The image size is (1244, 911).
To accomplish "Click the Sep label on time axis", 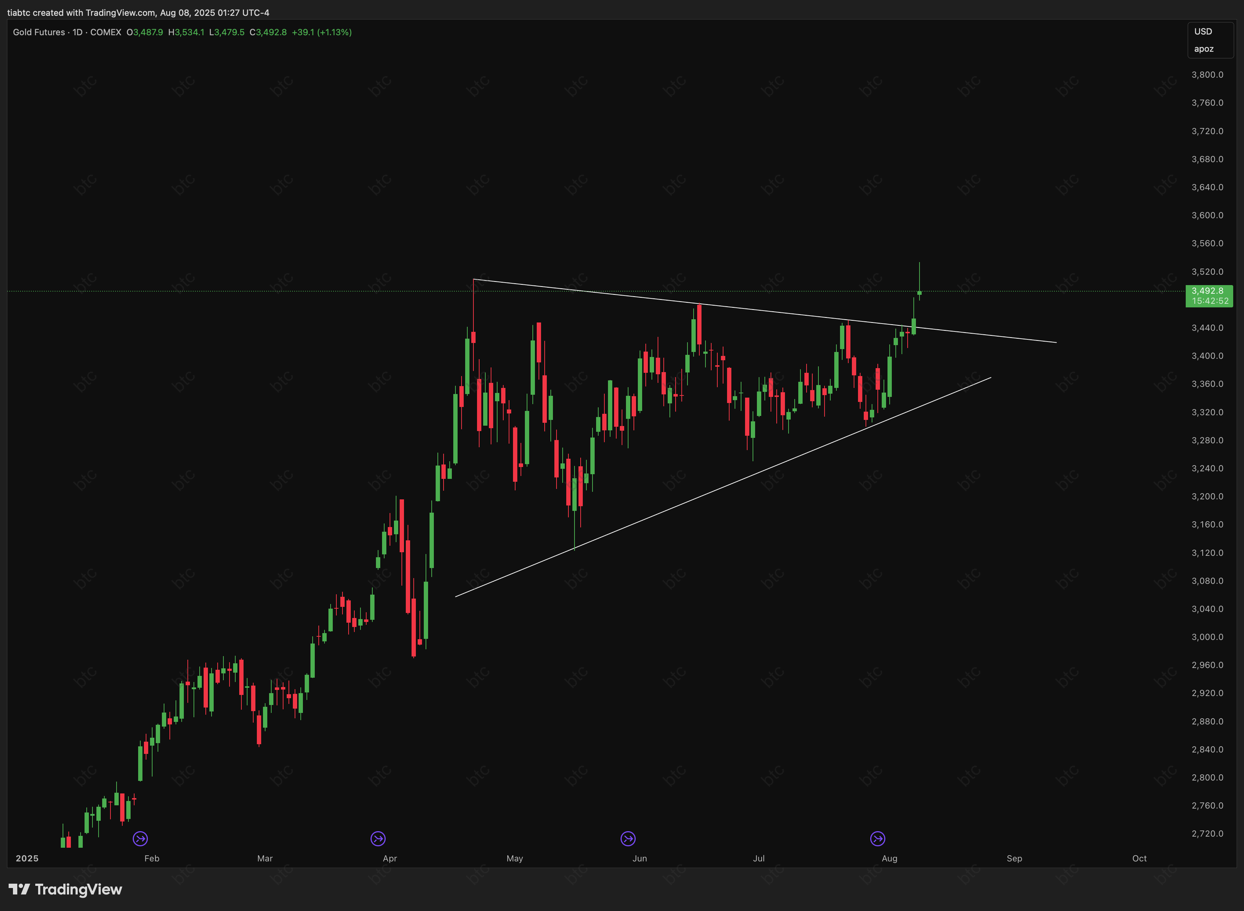I will click(1014, 858).
